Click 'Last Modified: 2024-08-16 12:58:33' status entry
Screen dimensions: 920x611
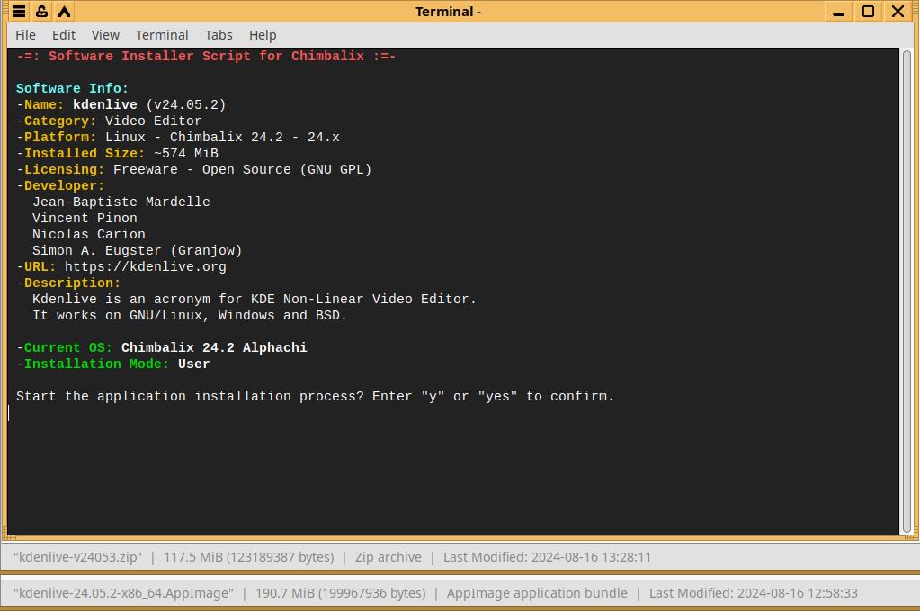(x=754, y=593)
